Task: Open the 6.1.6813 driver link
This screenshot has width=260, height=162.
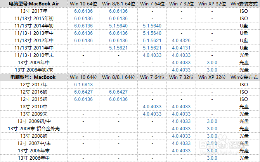Action: (x=83, y=85)
